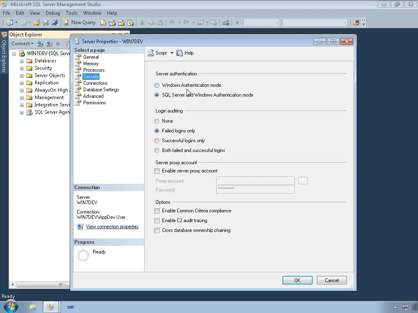Select Both failed and successful logins auditing
The width and height of the screenshot is (418, 313).
(157, 150)
